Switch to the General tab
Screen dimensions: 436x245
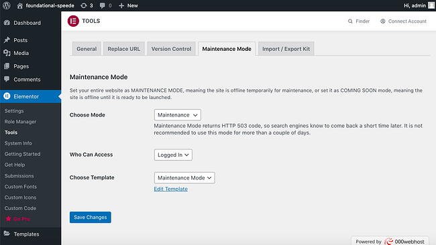tap(87, 49)
